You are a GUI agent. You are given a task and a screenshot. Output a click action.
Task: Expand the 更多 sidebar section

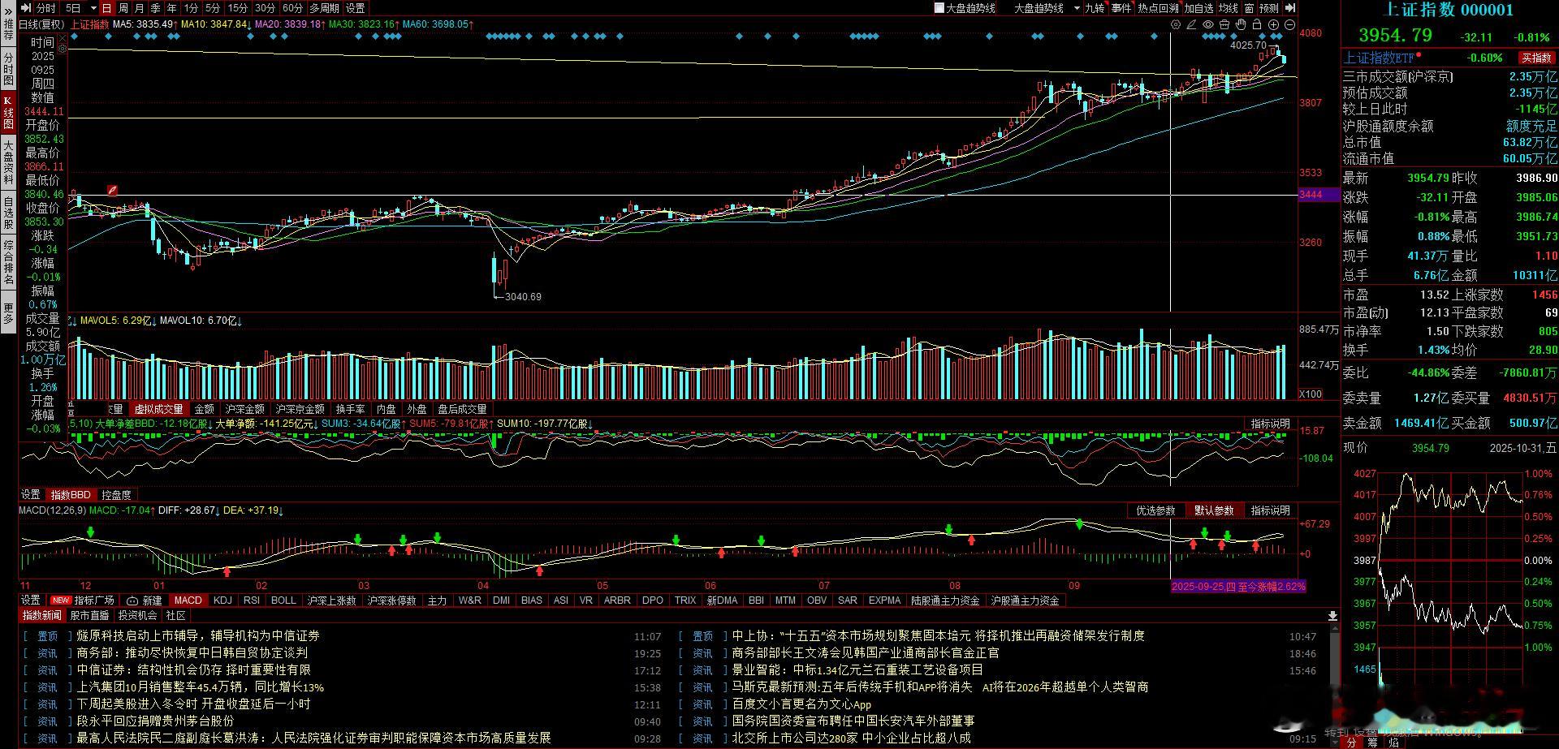(8, 313)
